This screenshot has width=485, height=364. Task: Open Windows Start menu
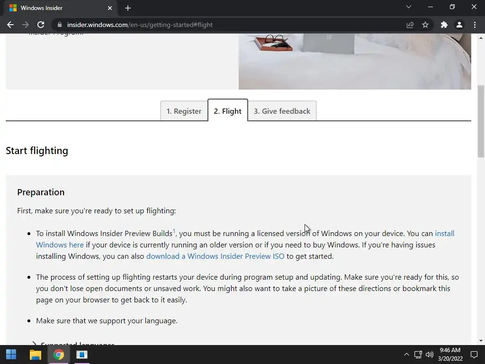point(11,355)
